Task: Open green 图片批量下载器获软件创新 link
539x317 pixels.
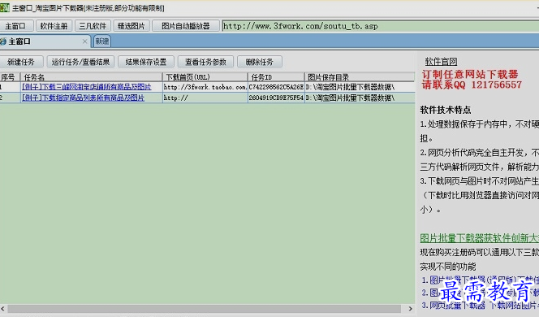Action: click(x=480, y=238)
